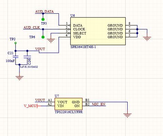The image size is (163, 136).
Task: Click the C26 rotated designator label
Action: 29,62
